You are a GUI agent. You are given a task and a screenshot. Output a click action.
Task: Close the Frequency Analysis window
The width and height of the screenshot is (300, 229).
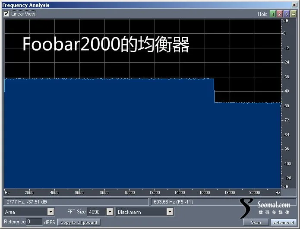click(x=294, y=5)
